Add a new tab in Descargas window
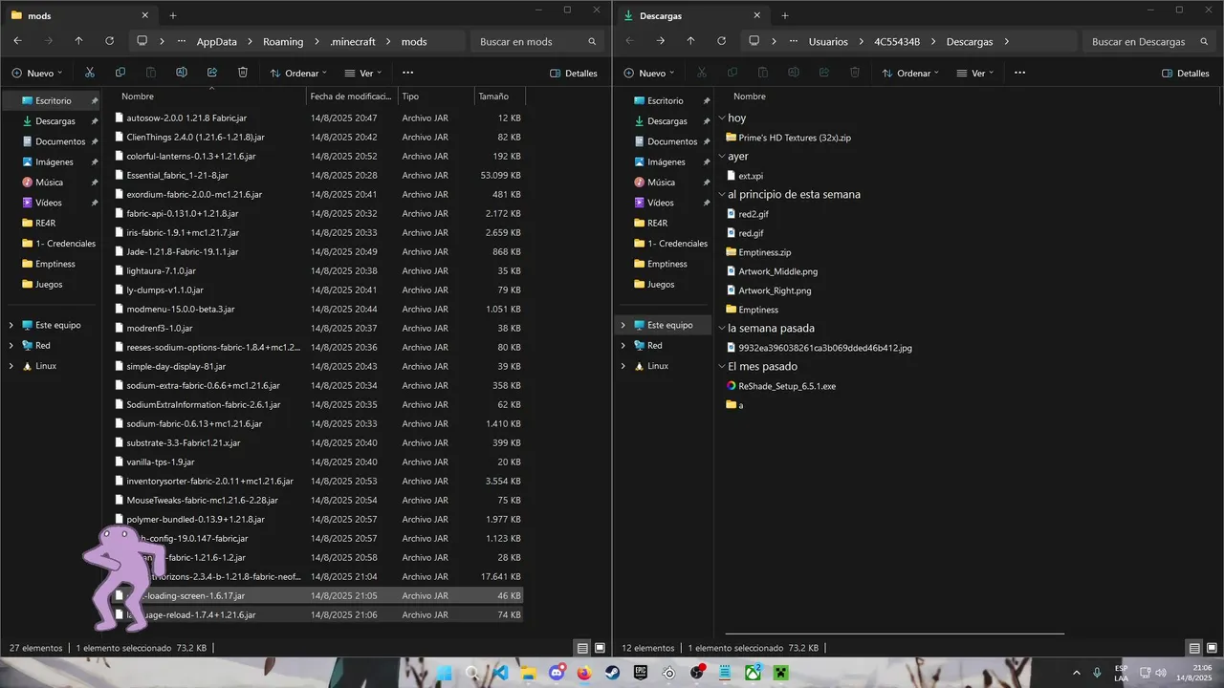This screenshot has height=688, width=1224. pos(785,15)
